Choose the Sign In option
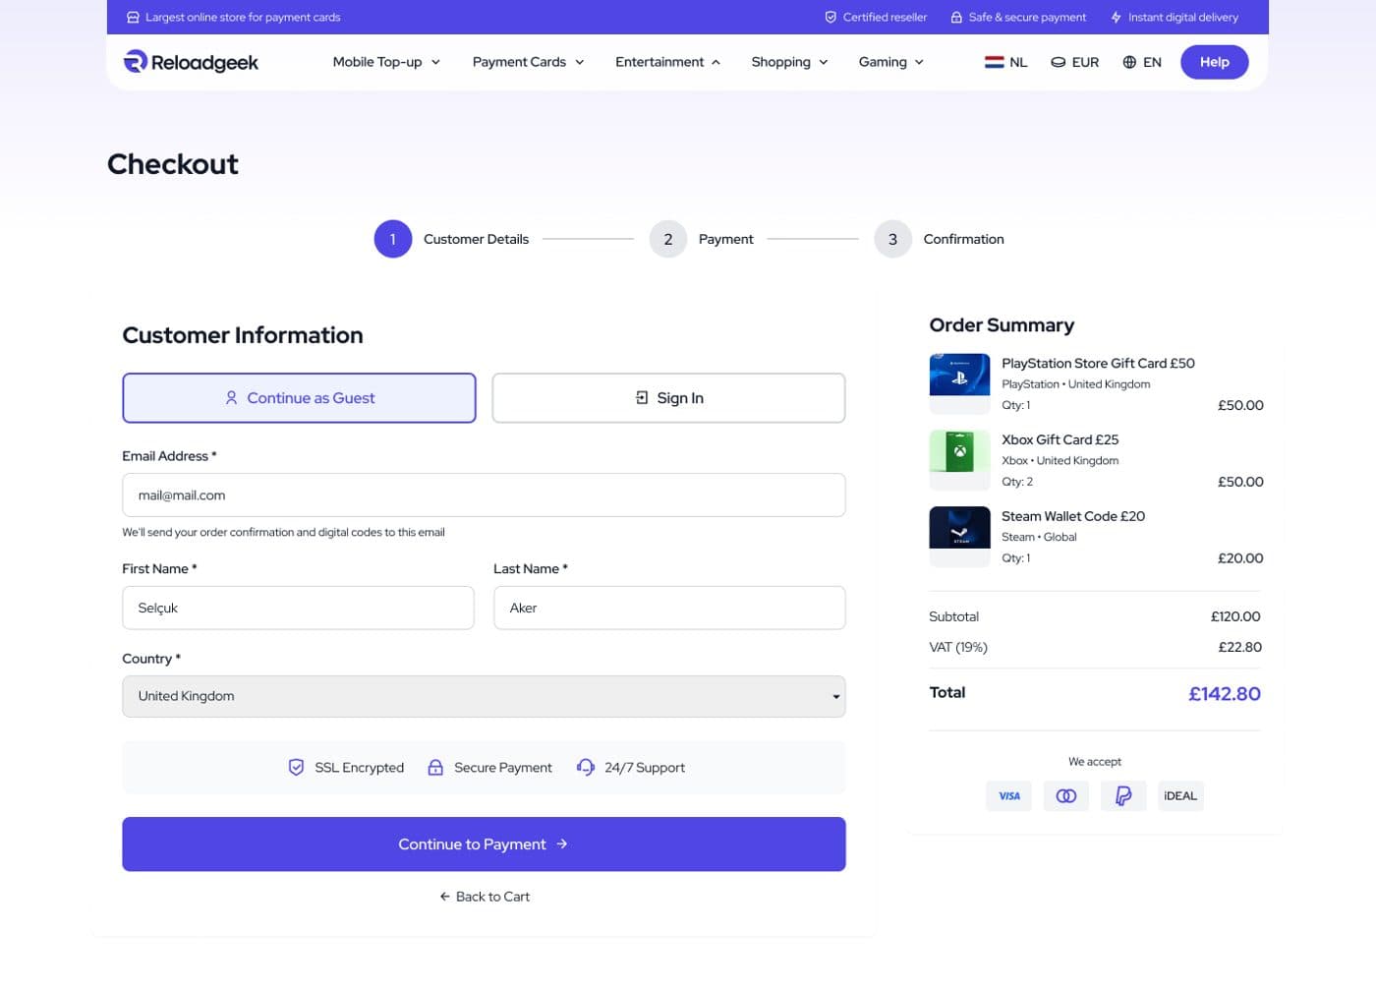The height and width of the screenshot is (989, 1376). point(668,398)
